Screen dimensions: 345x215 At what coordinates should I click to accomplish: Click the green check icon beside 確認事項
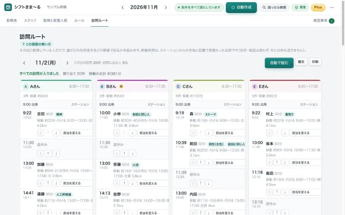332,21
